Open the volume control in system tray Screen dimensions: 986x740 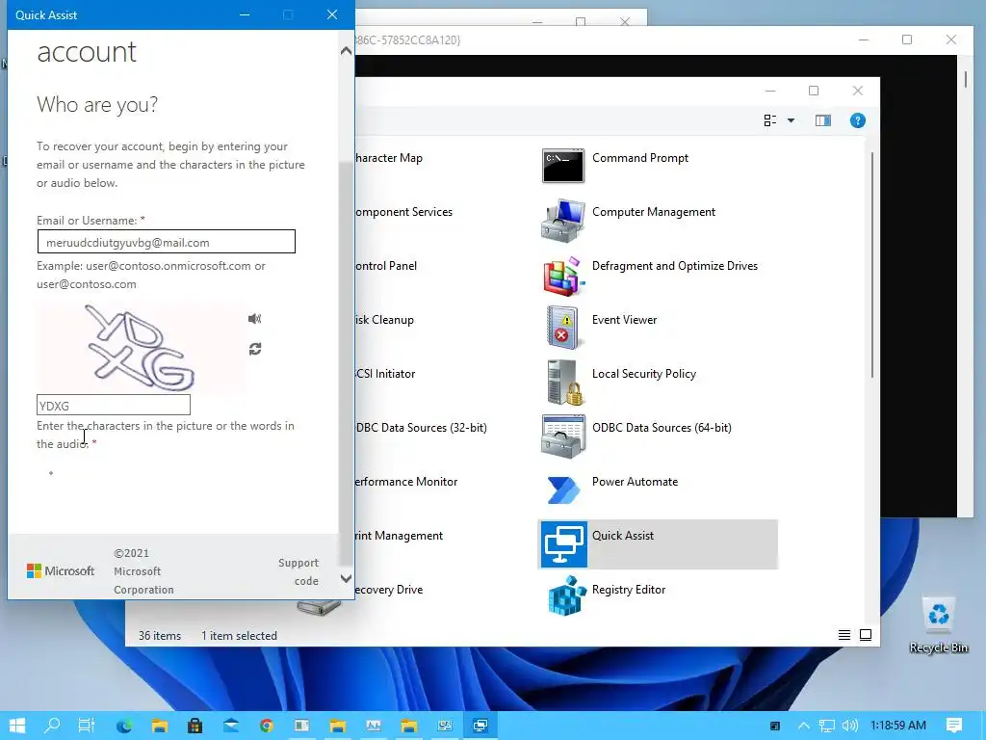[x=849, y=726]
